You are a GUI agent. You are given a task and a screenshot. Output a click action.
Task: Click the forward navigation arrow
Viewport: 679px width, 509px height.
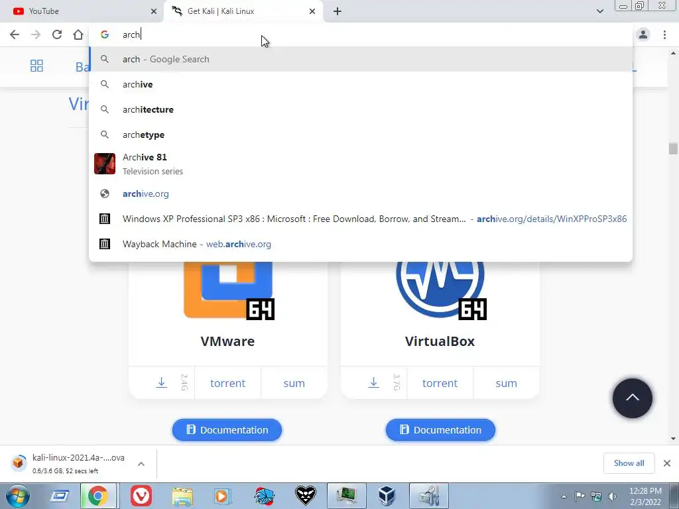(36, 34)
